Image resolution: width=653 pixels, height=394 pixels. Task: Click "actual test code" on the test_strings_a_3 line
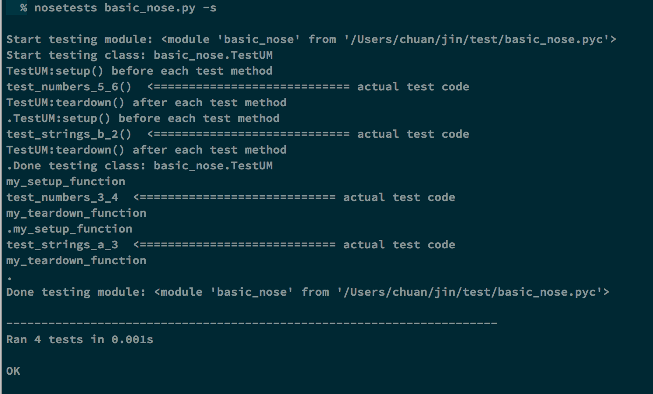tap(399, 245)
